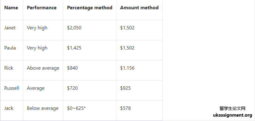
Task: Click Janet's $2,050 percentage value
Action: (74, 28)
